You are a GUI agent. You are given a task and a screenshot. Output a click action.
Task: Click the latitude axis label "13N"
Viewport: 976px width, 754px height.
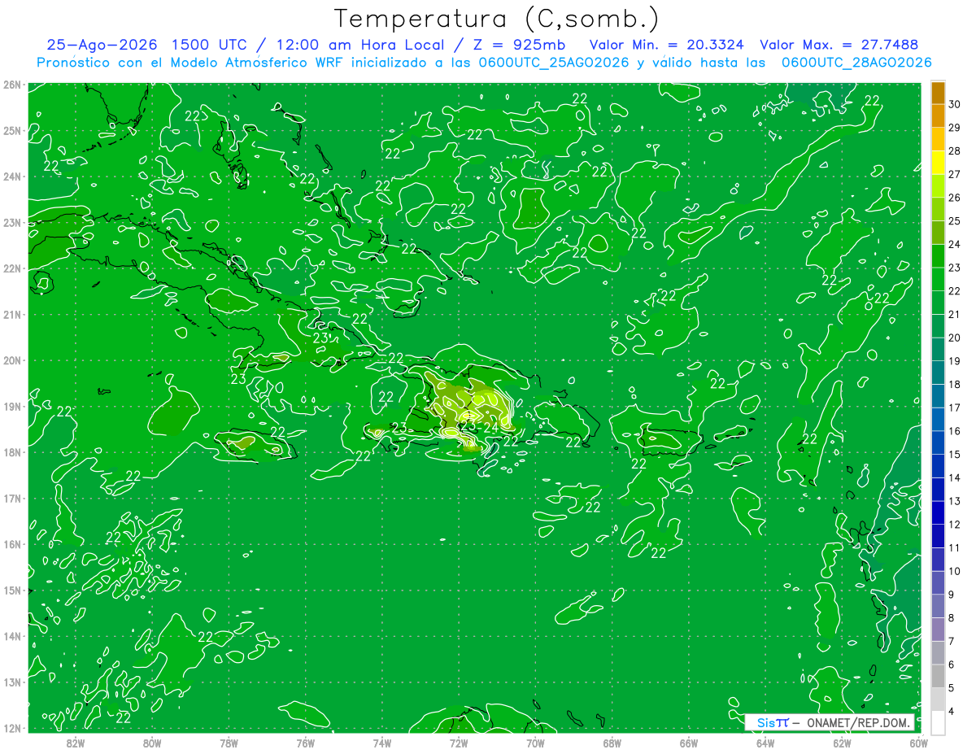(x=12, y=682)
